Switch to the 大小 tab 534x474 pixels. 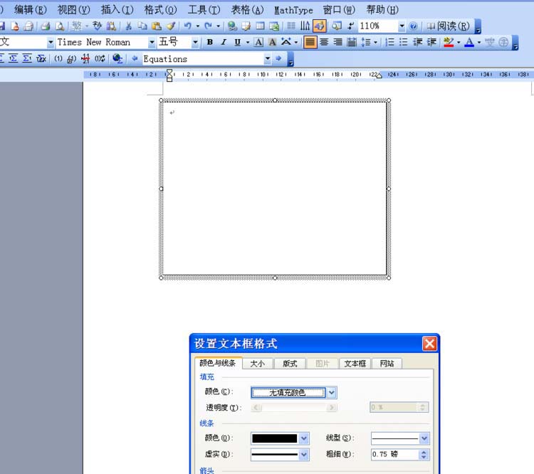(x=258, y=364)
